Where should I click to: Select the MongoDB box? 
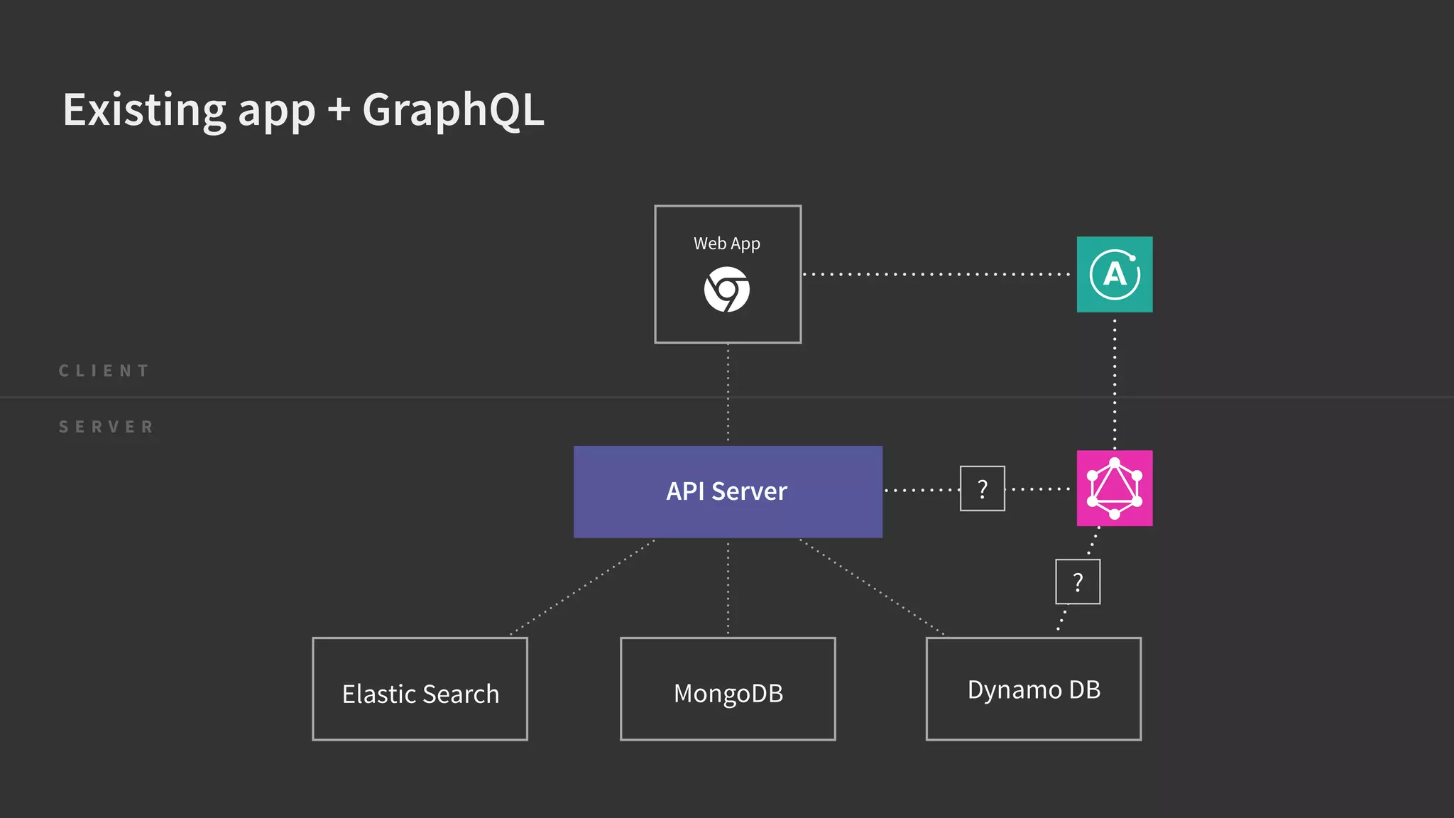(727, 689)
